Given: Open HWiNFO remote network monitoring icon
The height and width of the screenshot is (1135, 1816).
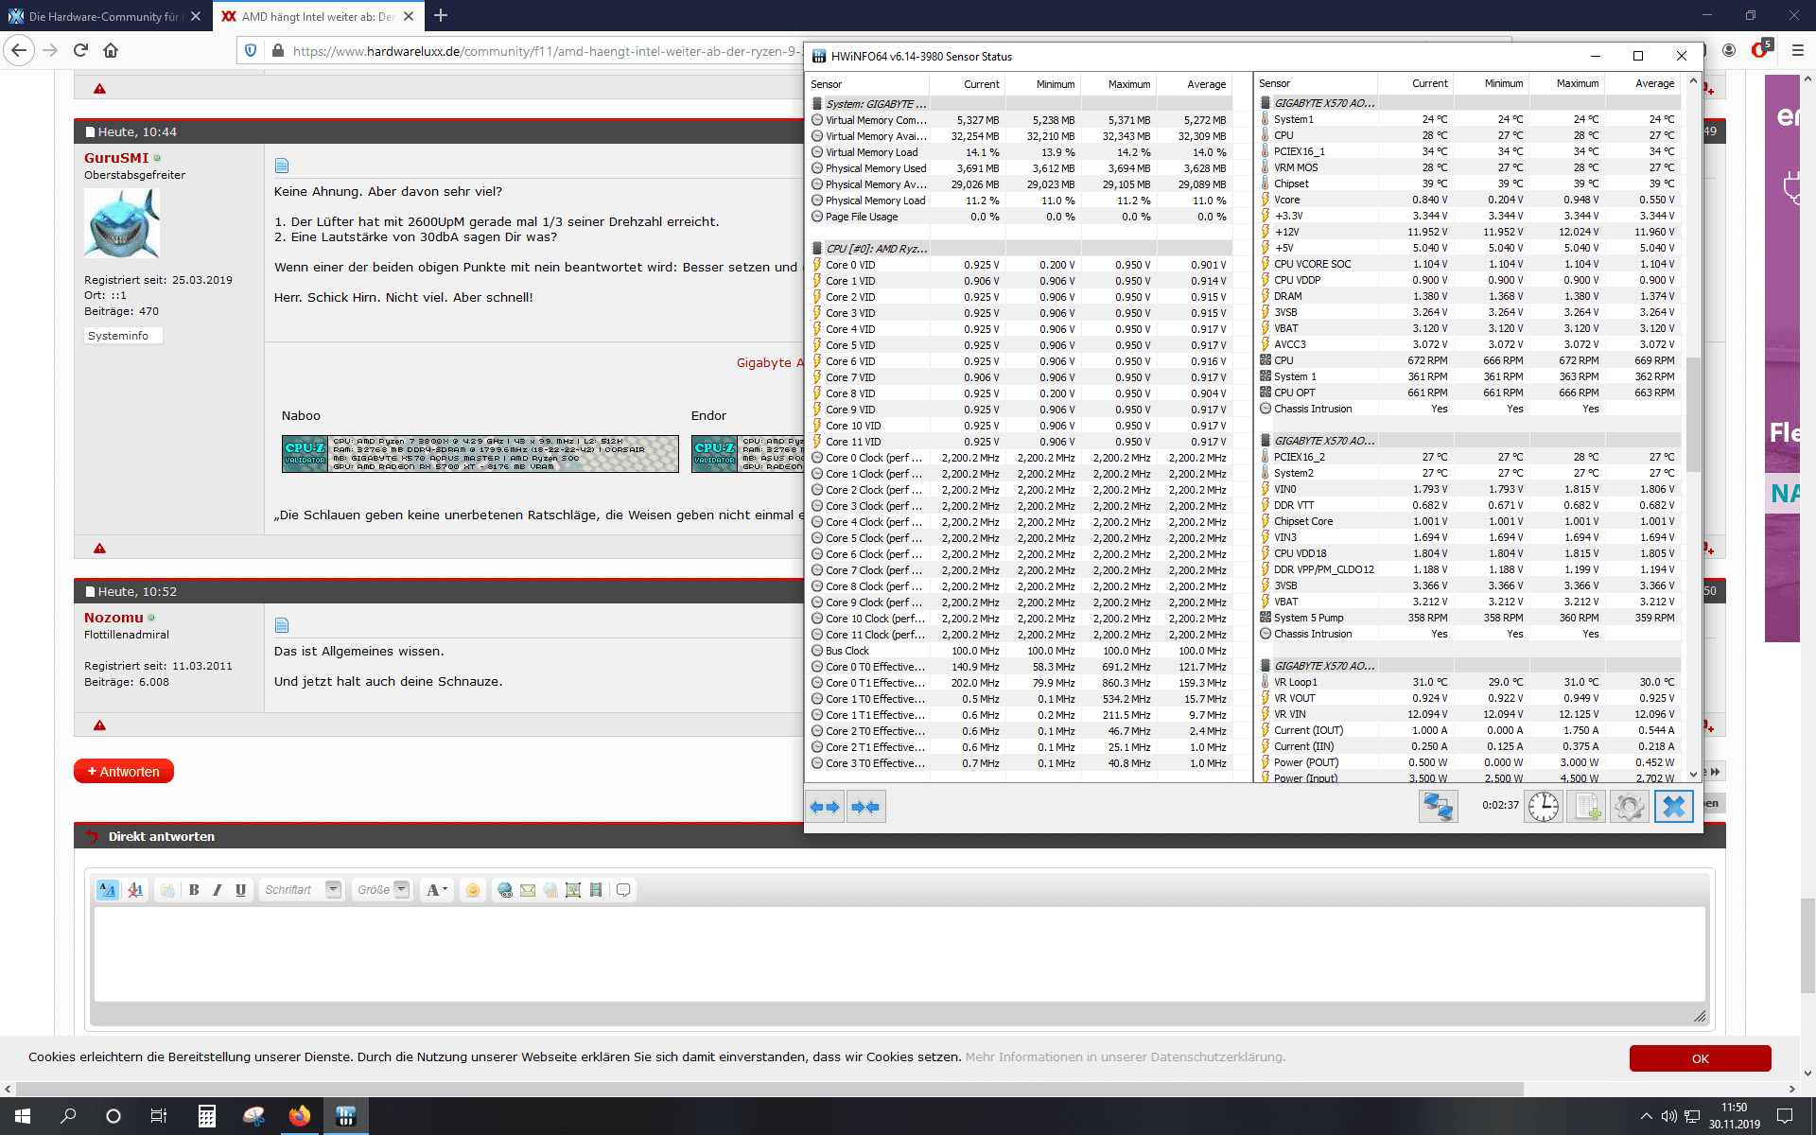Looking at the screenshot, I should pyautogui.click(x=1438, y=807).
